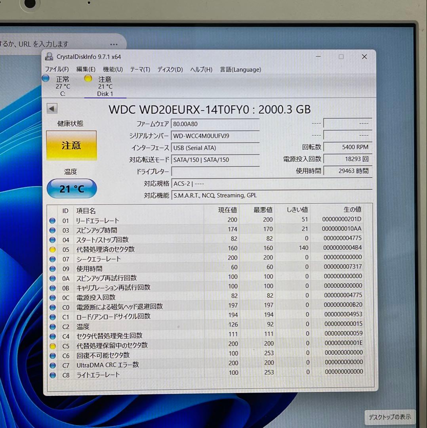The height and width of the screenshot is (428, 427).
Task: Click the yellow dot for 代替処理保留中のセクタ数 row
Action: click(52, 346)
